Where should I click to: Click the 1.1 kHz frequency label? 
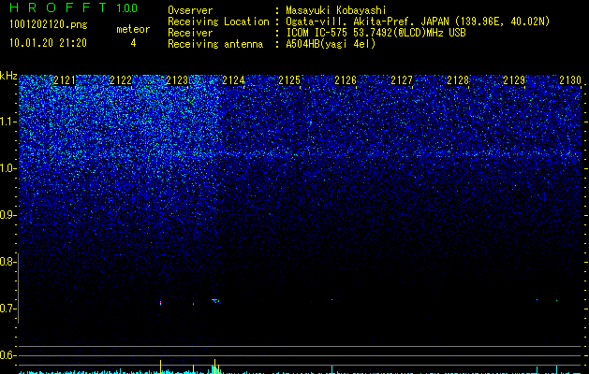tap(8, 122)
